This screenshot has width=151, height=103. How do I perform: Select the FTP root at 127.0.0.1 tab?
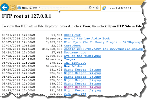[x=122, y=8]
